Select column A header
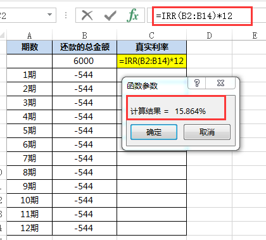 (30, 35)
